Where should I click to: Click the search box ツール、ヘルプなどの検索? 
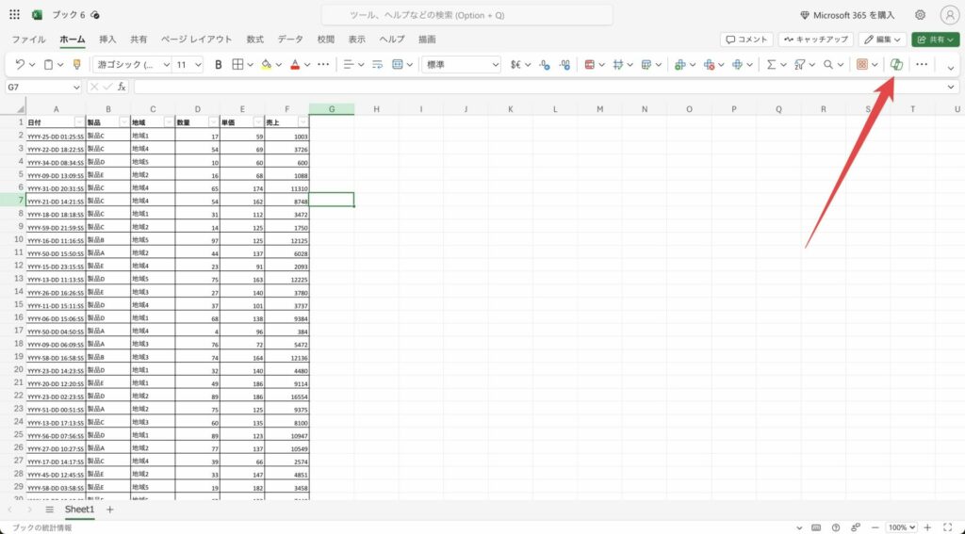(467, 15)
